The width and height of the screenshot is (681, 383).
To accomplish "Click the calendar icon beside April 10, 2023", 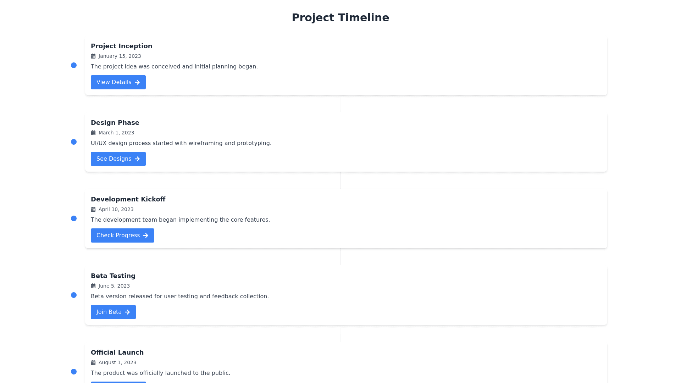I will pos(93,209).
